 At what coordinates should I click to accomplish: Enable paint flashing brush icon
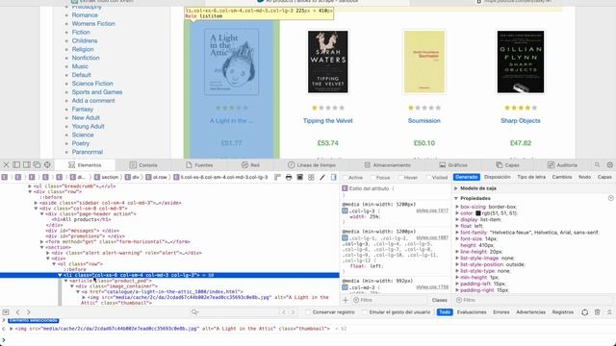point(322,177)
